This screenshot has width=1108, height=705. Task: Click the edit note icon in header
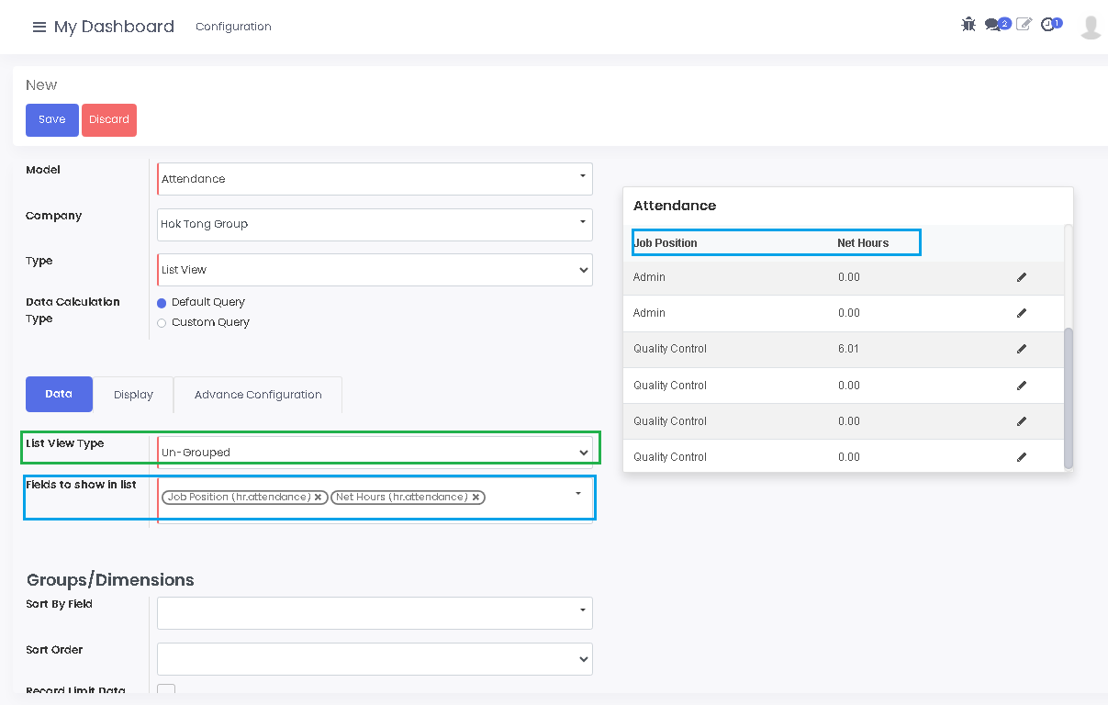(1024, 25)
